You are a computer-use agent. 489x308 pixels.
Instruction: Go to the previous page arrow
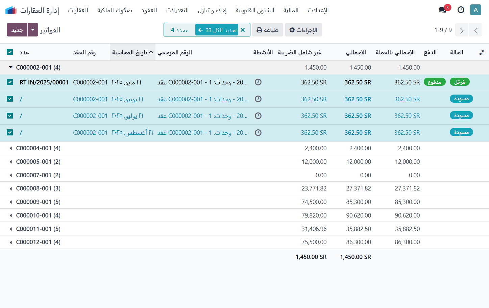click(476, 30)
